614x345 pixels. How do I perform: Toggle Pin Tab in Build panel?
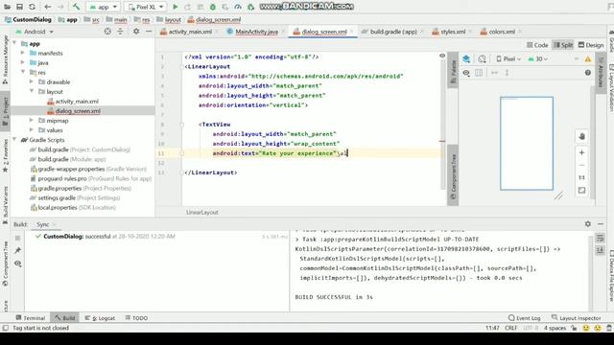pos(17,250)
